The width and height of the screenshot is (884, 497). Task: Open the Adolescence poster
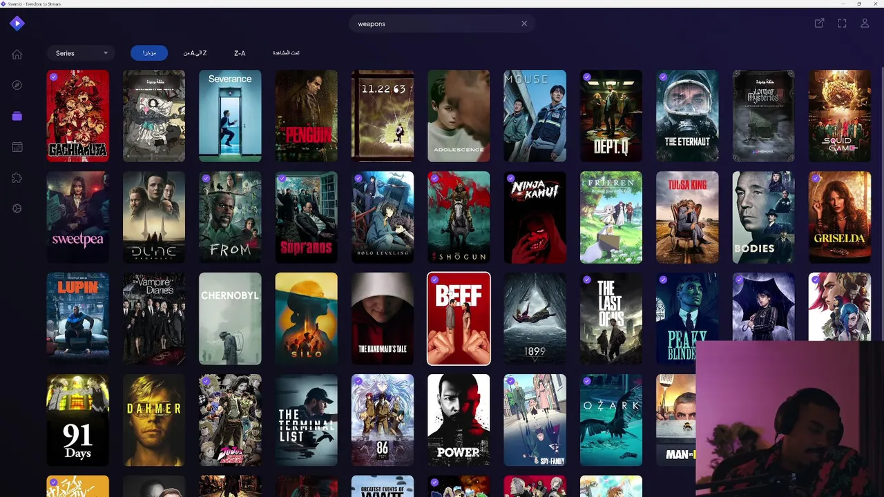pyautogui.click(x=459, y=116)
